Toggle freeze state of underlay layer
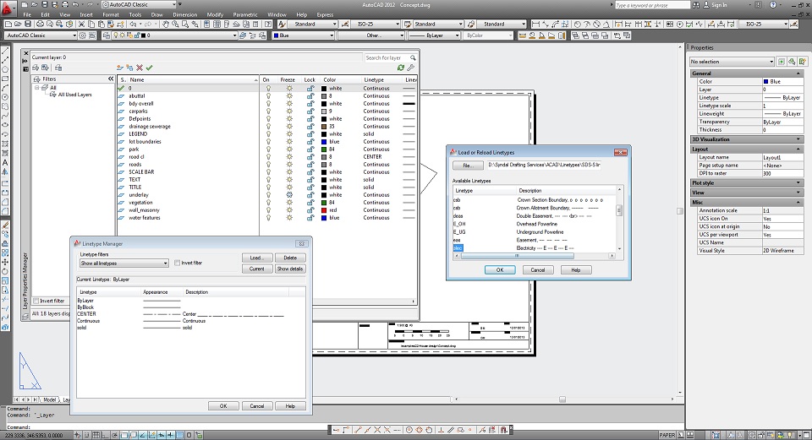This screenshot has width=812, height=440. click(289, 195)
